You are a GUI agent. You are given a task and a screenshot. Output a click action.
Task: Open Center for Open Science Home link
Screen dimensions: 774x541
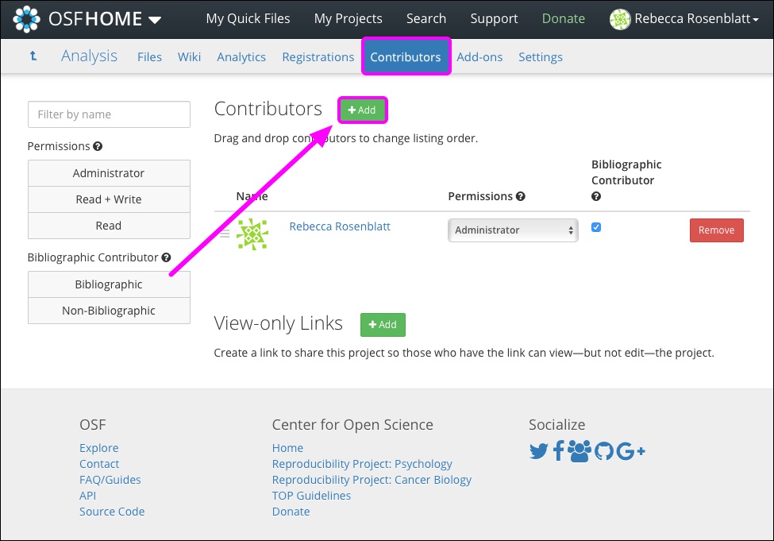tap(288, 447)
